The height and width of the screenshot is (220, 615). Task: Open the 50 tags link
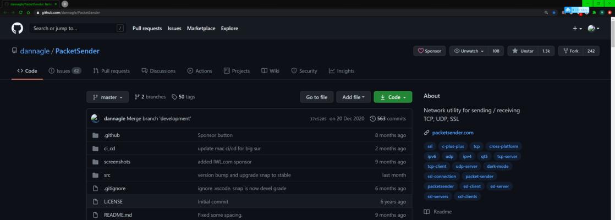pos(184,97)
